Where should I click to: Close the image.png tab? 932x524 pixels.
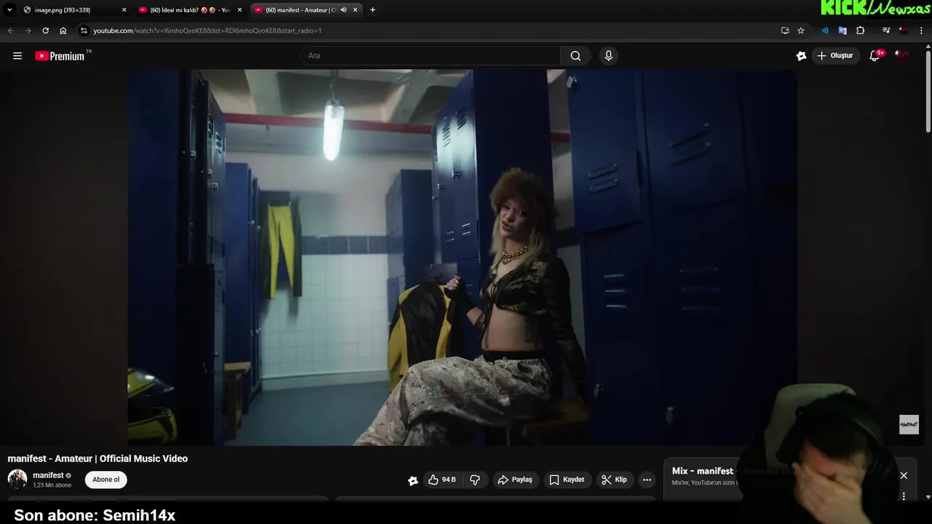[124, 10]
